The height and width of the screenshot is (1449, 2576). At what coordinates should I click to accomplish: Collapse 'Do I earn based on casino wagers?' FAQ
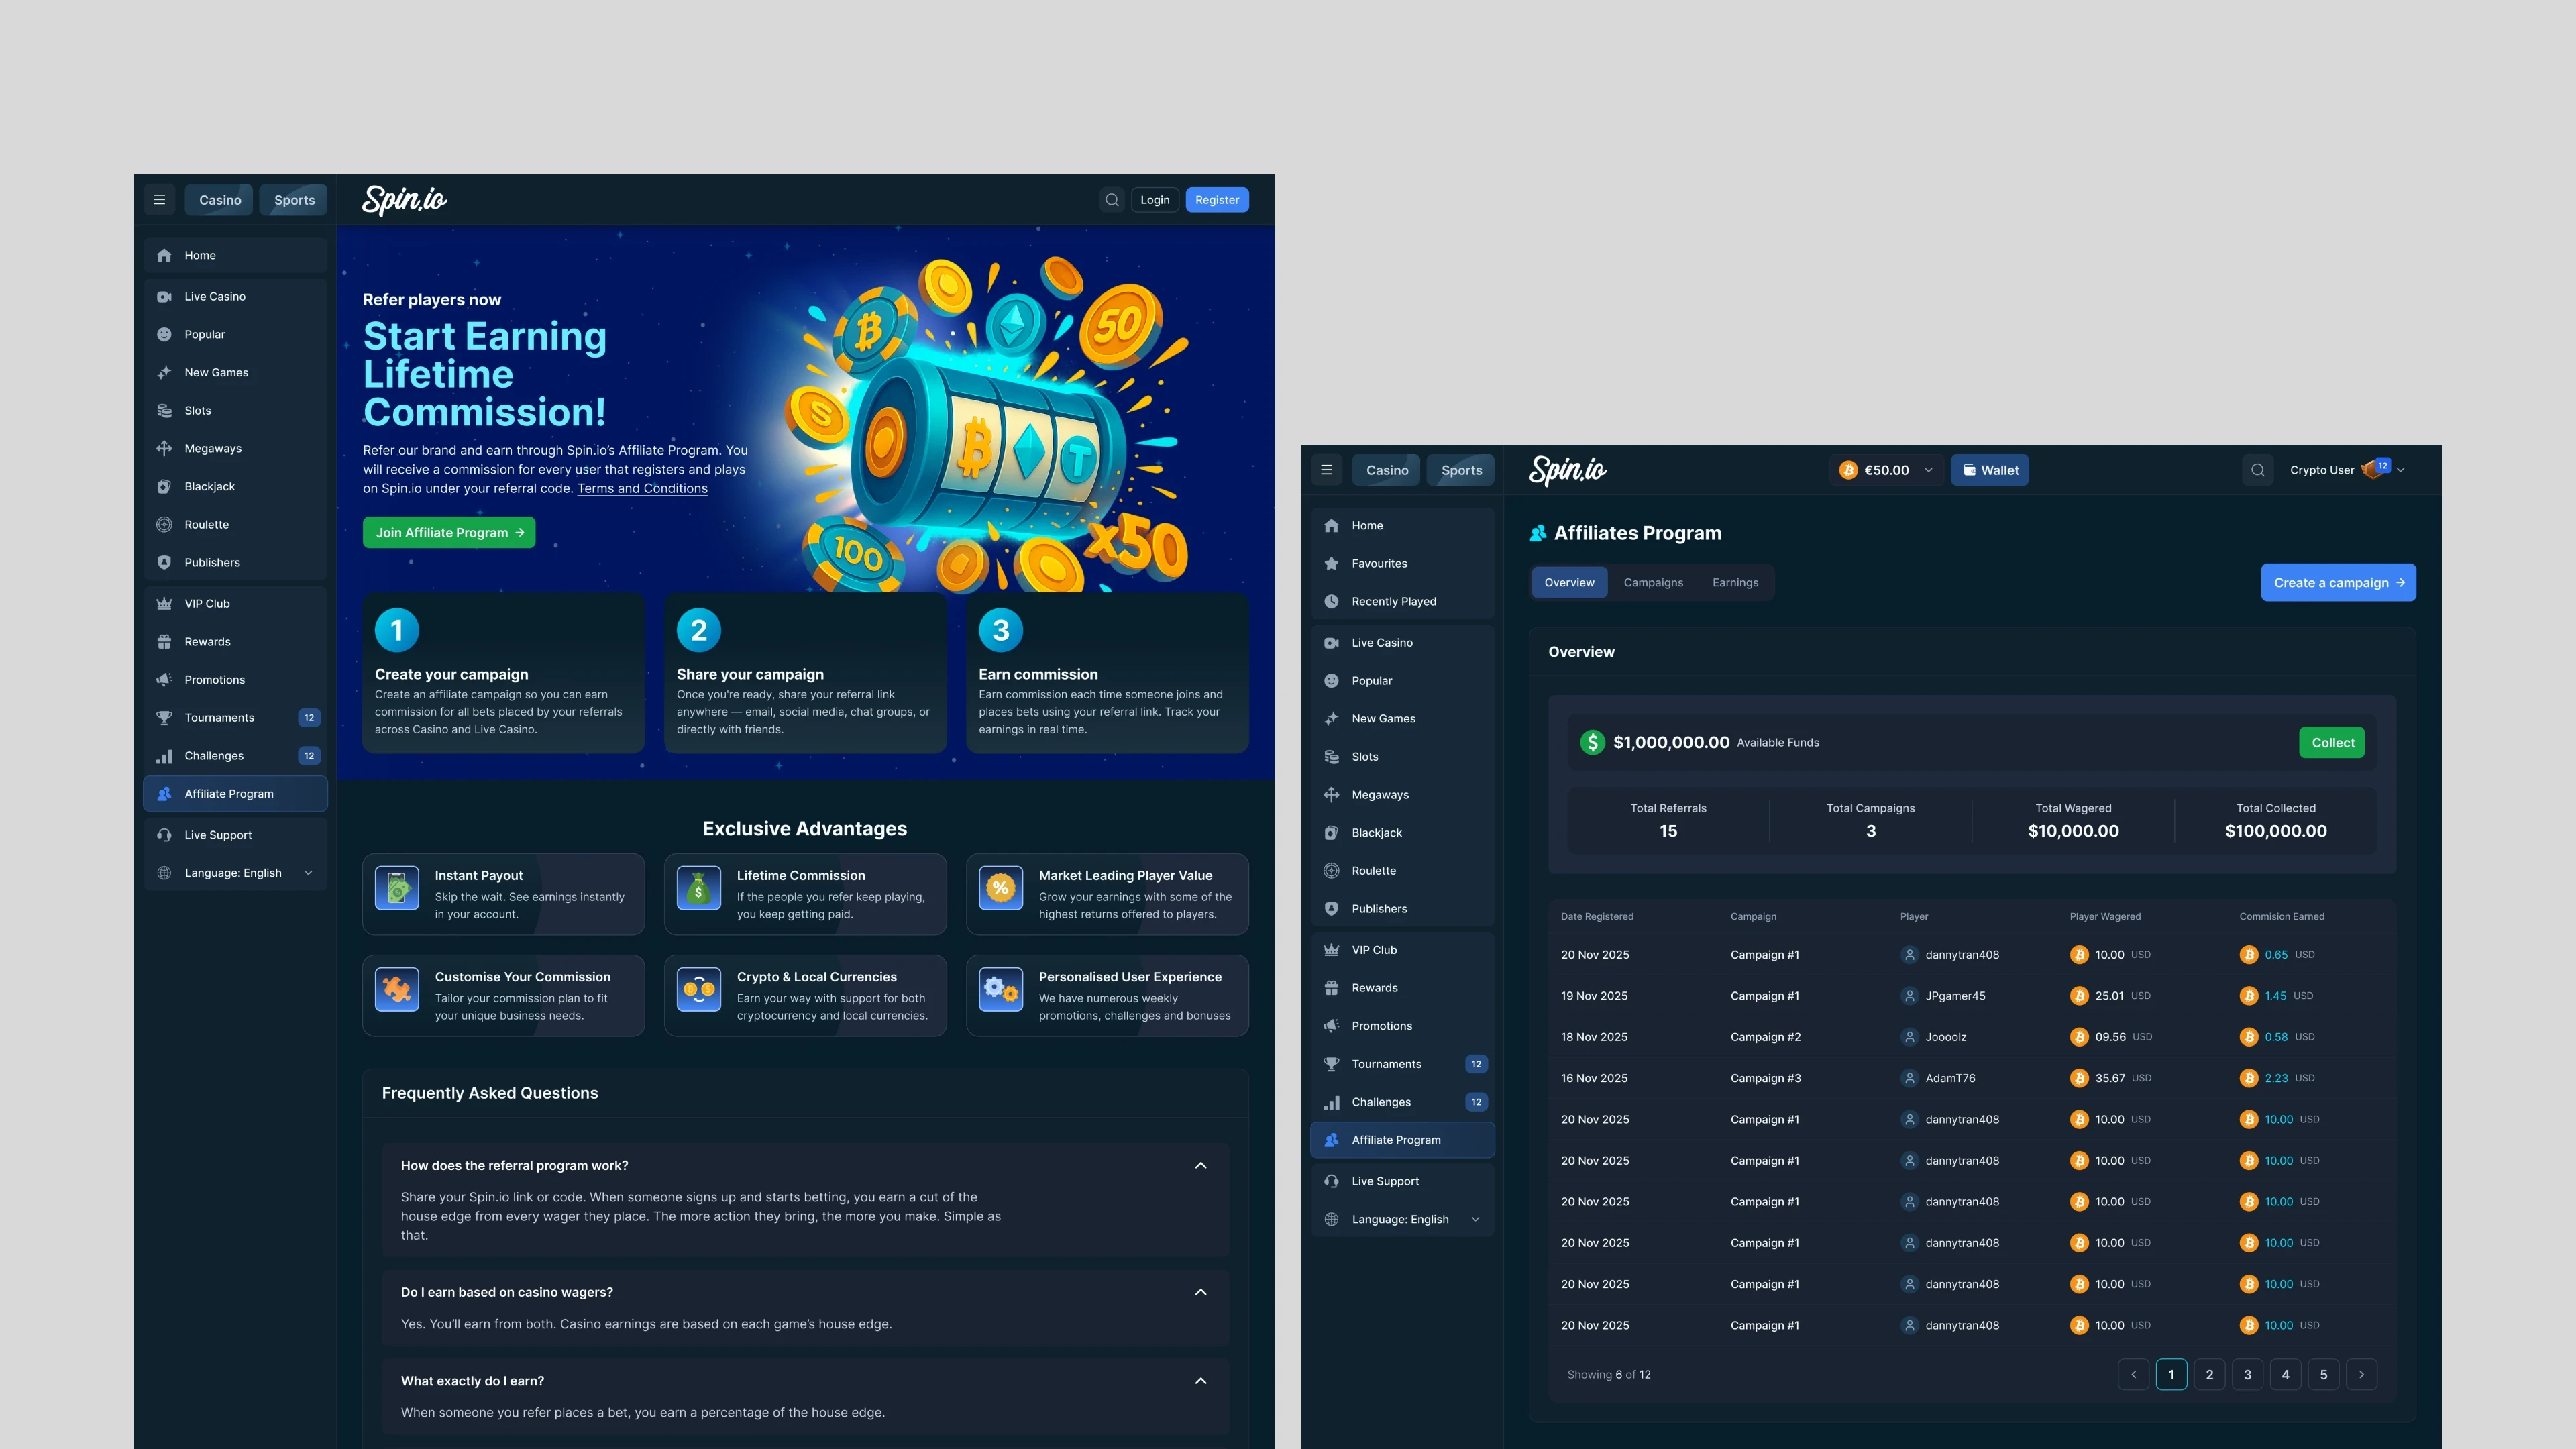click(x=1201, y=1293)
